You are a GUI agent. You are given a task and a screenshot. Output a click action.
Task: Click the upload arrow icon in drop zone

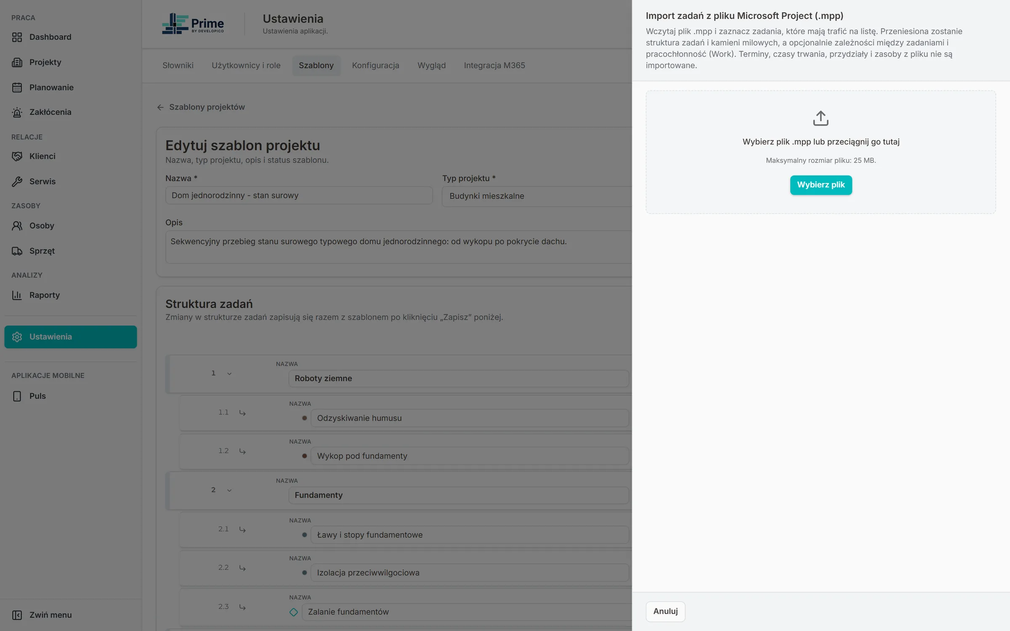click(821, 118)
